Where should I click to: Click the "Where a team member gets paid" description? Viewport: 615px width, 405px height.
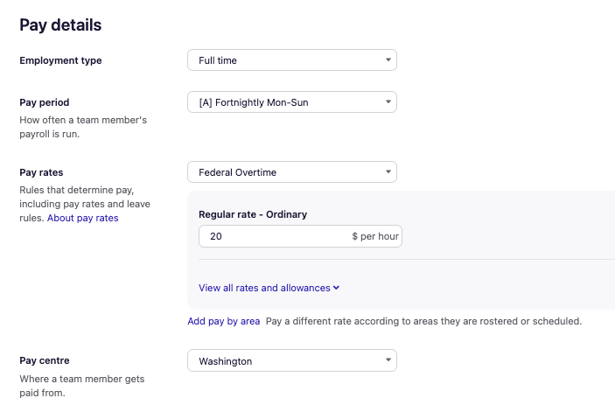click(81, 386)
